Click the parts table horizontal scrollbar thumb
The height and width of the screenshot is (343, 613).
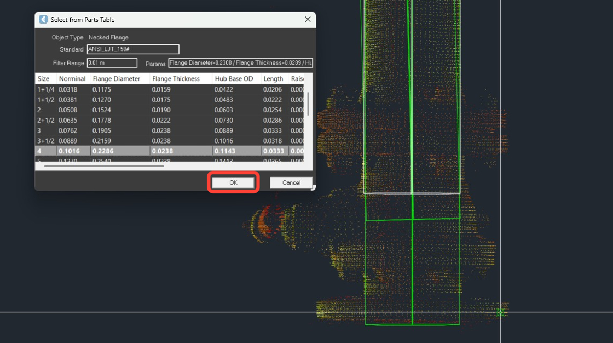point(104,166)
